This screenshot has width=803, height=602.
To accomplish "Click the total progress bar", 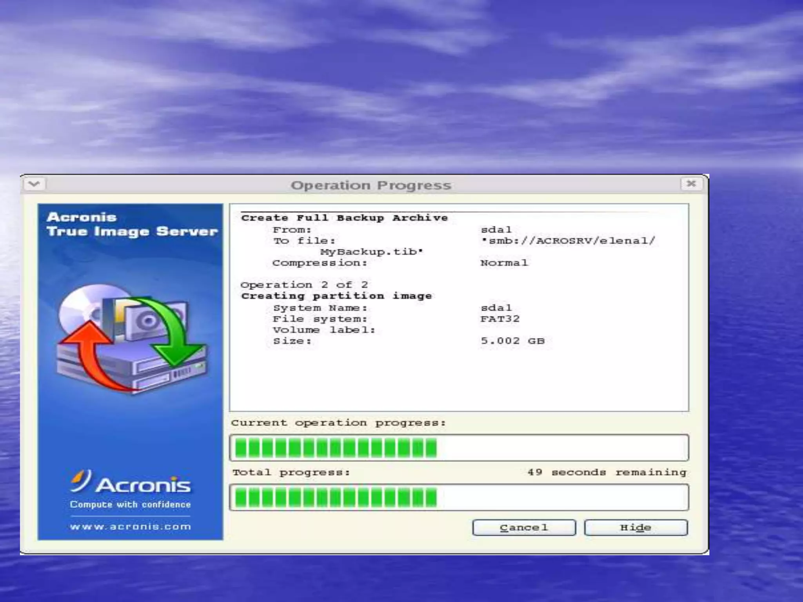I will click(x=459, y=497).
